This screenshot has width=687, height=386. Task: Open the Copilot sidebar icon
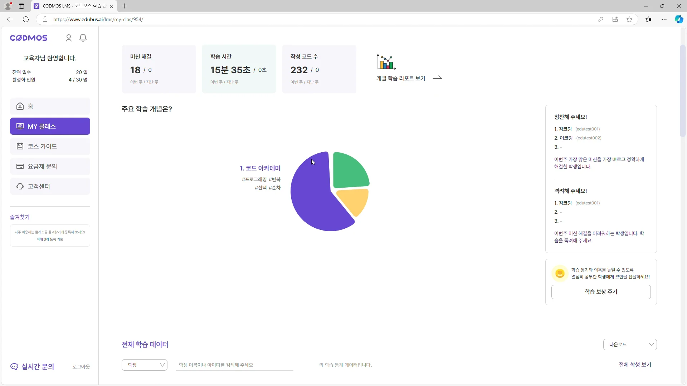[x=679, y=19]
